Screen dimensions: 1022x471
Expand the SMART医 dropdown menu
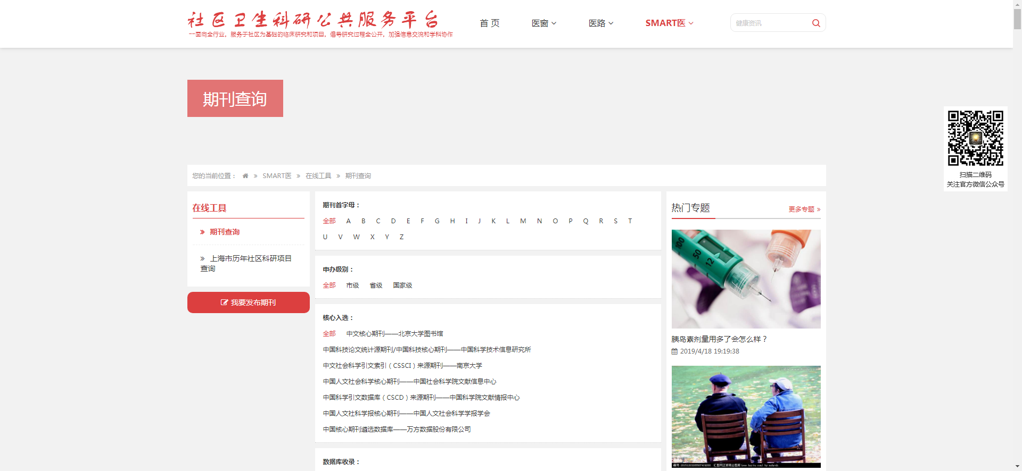pyautogui.click(x=669, y=23)
